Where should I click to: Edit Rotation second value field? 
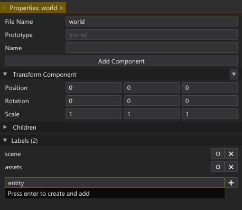(152, 101)
